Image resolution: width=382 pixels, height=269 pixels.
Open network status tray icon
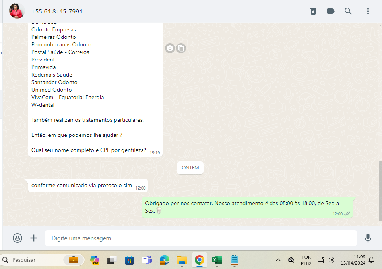(x=321, y=260)
